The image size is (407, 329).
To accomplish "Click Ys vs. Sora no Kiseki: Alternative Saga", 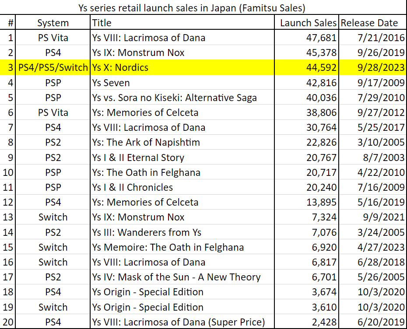I will pyautogui.click(x=175, y=98).
